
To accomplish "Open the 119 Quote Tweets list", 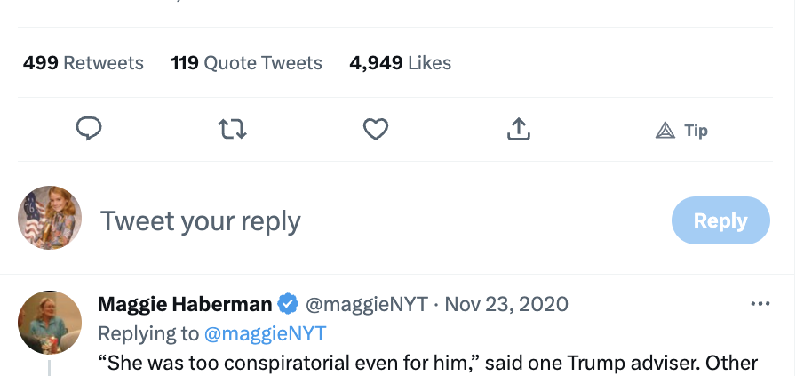I will pyautogui.click(x=247, y=63).
